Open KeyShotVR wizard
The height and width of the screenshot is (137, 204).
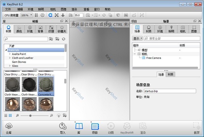click(127, 128)
